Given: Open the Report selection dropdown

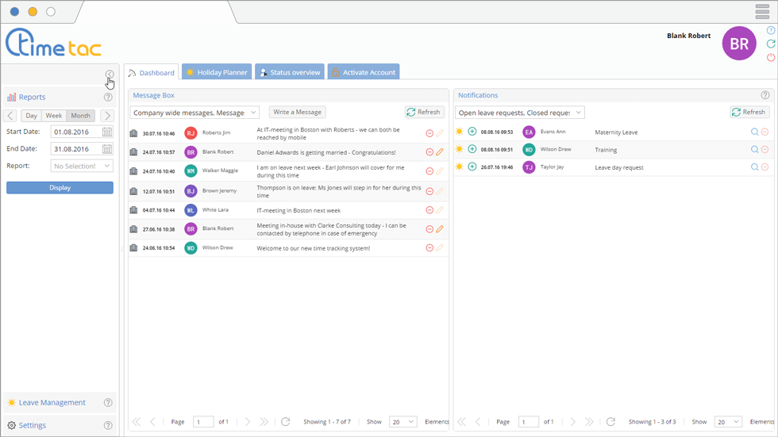Looking at the screenshot, I should (x=83, y=167).
